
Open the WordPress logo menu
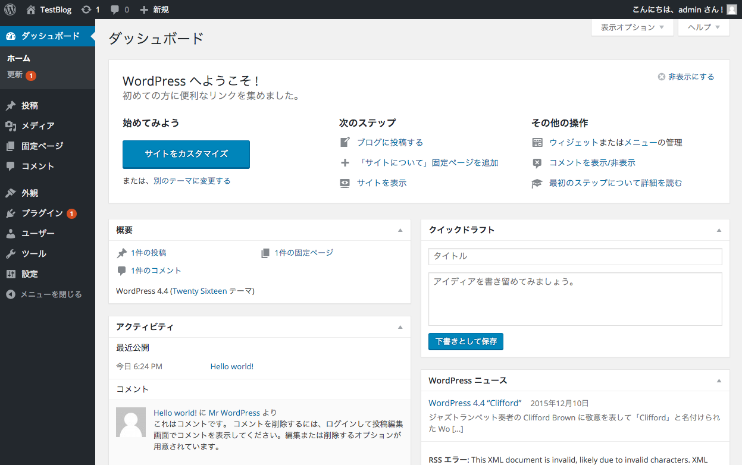10,10
